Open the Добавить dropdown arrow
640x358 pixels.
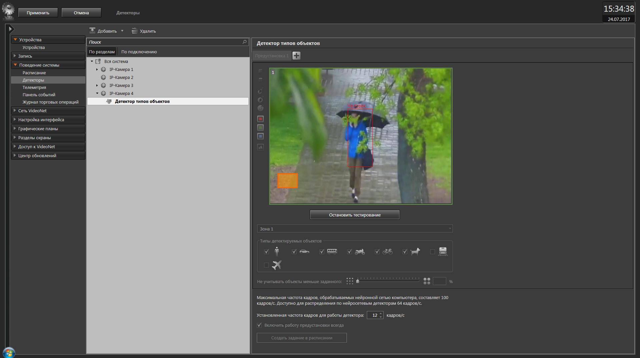[122, 31]
